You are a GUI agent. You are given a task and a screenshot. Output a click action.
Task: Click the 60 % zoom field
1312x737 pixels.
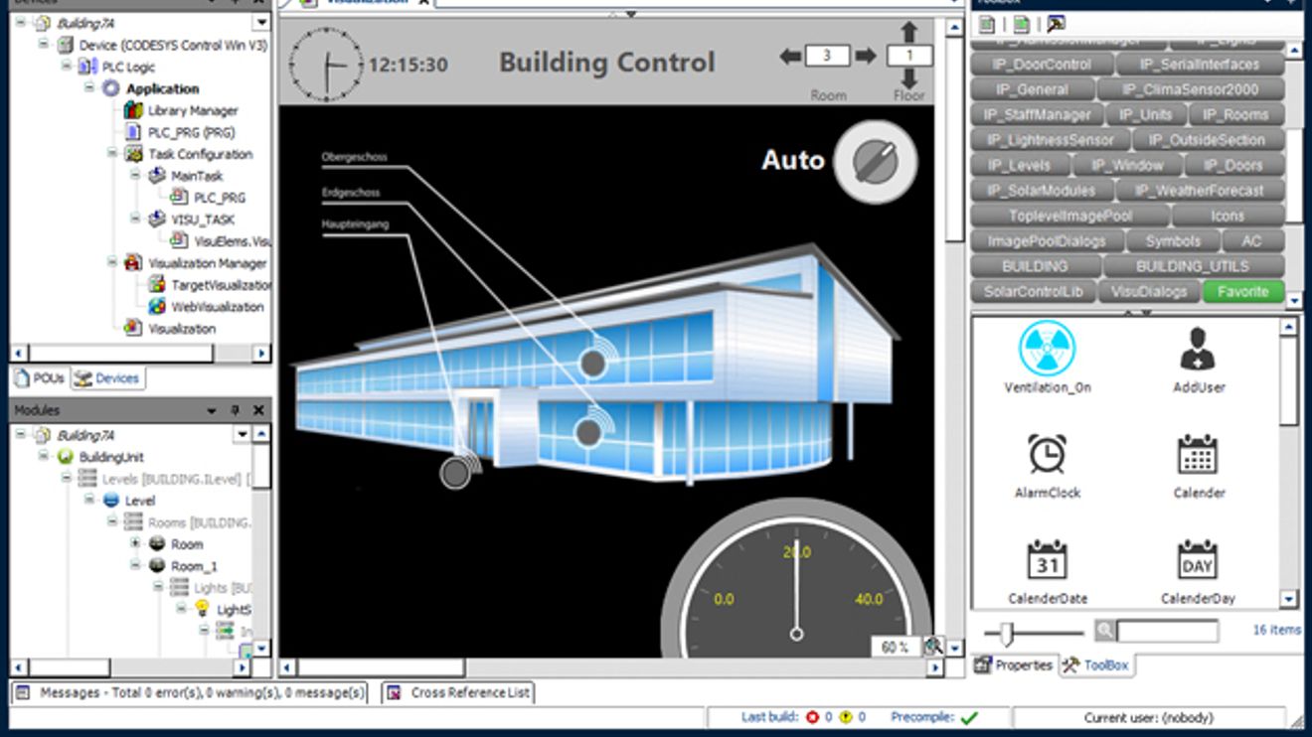[x=897, y=647]
